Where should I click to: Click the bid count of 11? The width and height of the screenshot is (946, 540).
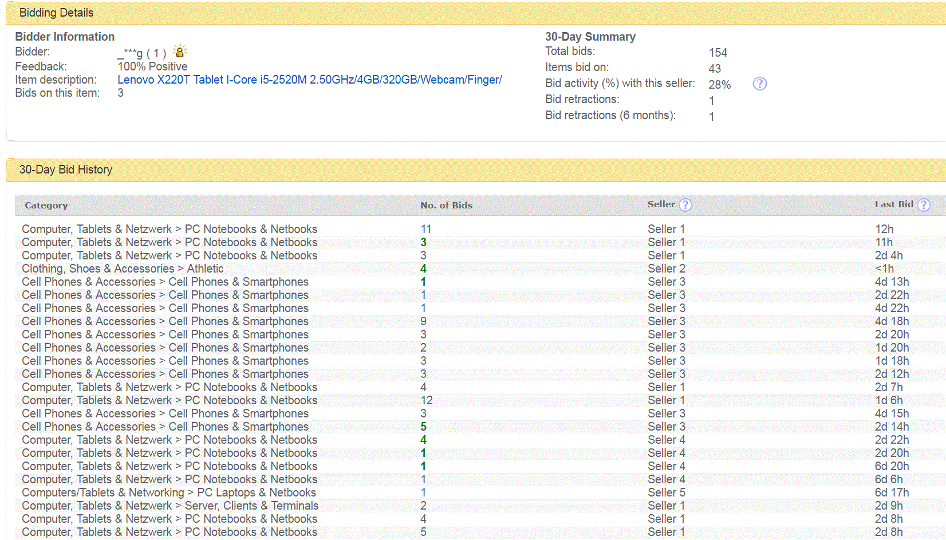click(426, 229)
